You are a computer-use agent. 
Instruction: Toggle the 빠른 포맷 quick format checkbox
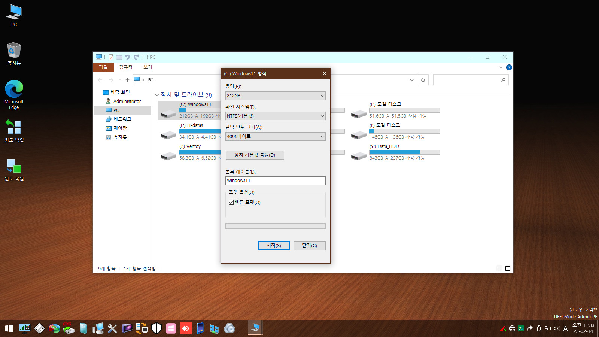click(x=231, y=203)
